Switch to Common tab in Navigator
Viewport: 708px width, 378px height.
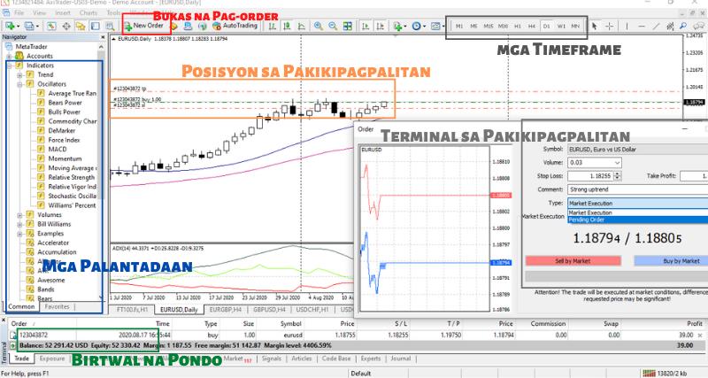[21, 306]
